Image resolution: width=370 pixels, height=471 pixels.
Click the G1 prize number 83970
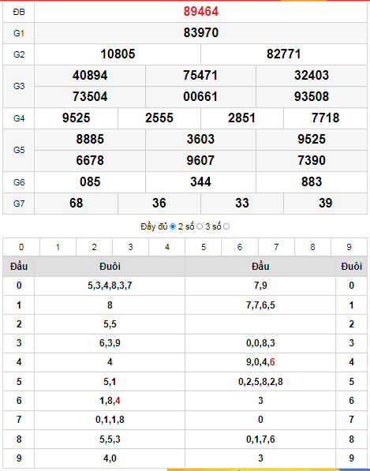pos(201,33)
